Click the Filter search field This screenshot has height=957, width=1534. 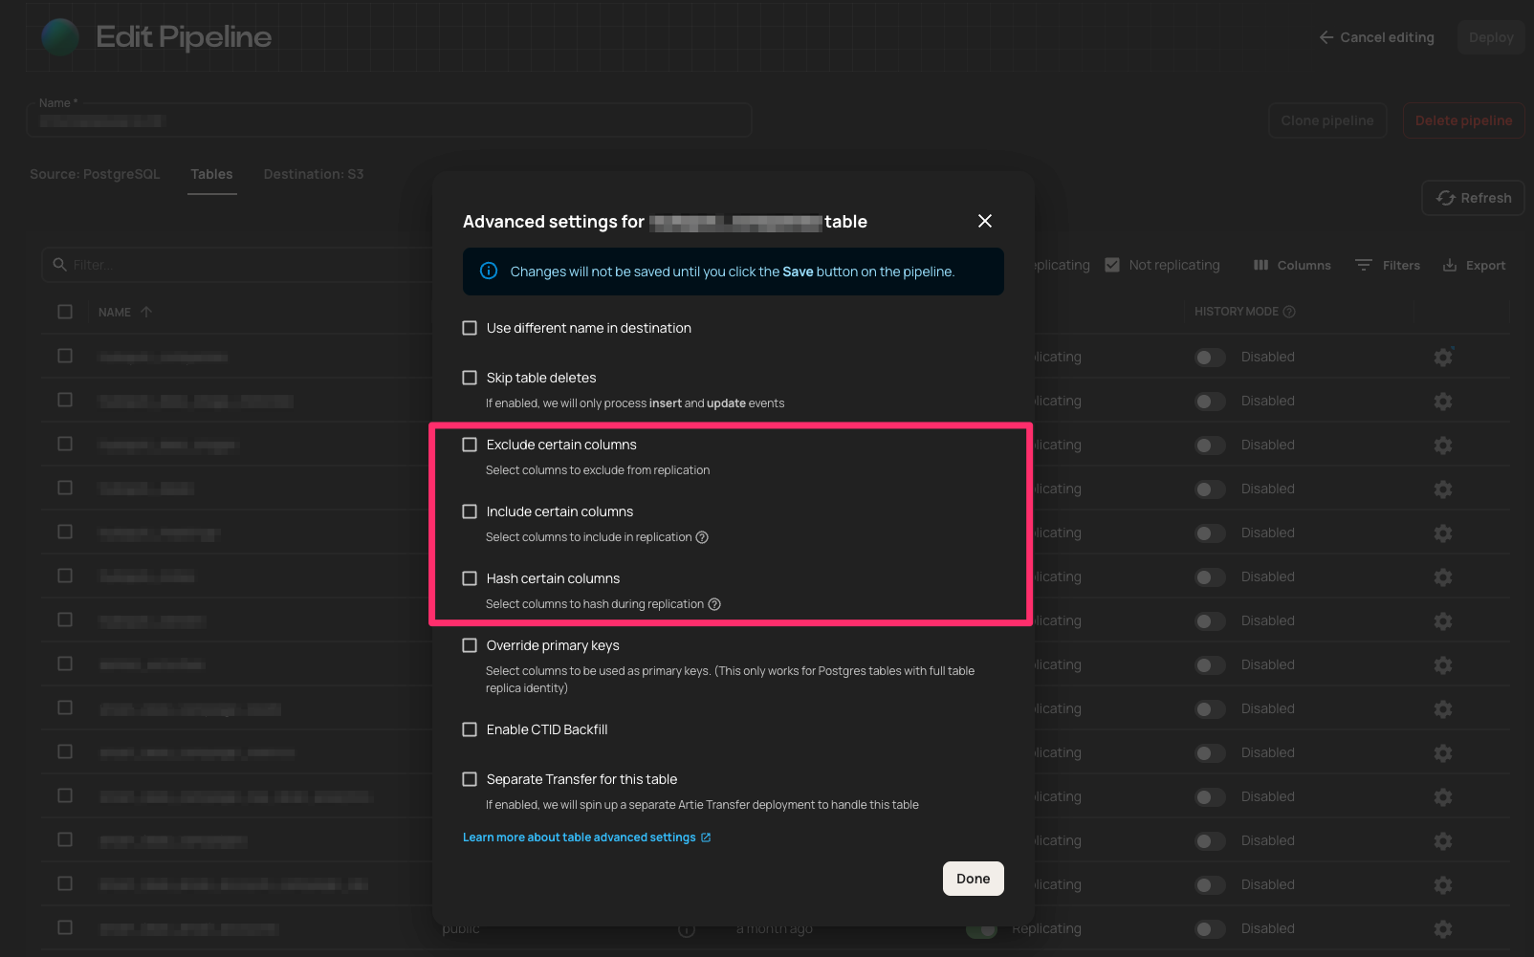(x=239, y=265)
